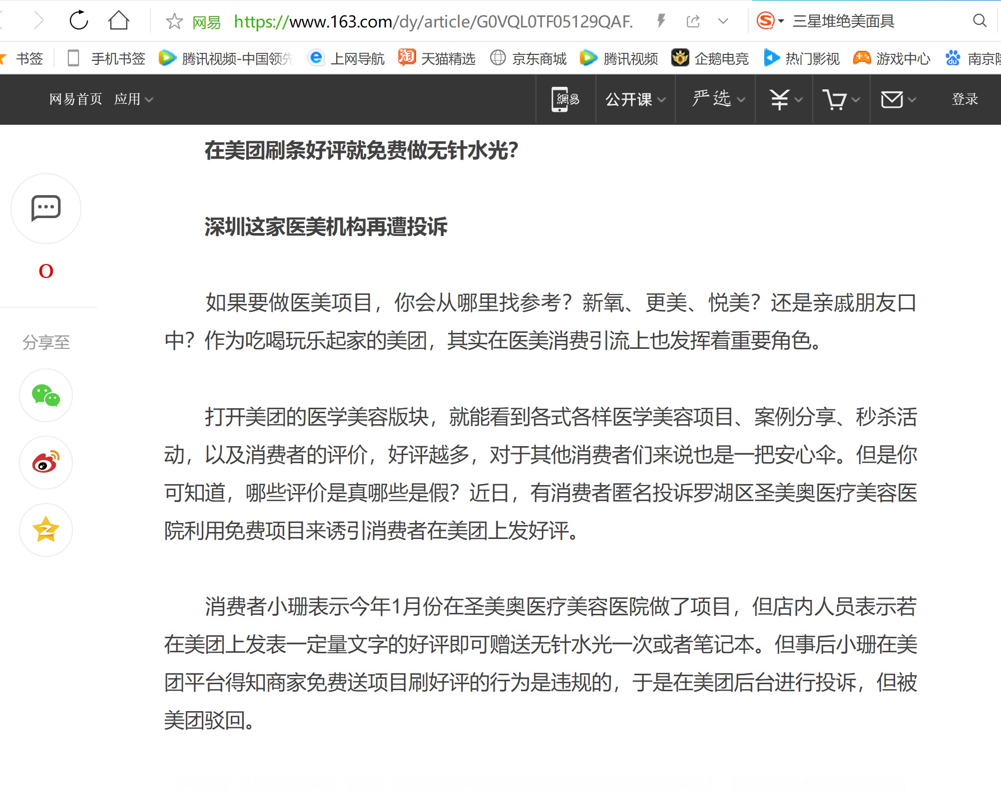Expand the 严选 menu
Viewport: 1001px width, 793px height.
click(x=718, y=99)
